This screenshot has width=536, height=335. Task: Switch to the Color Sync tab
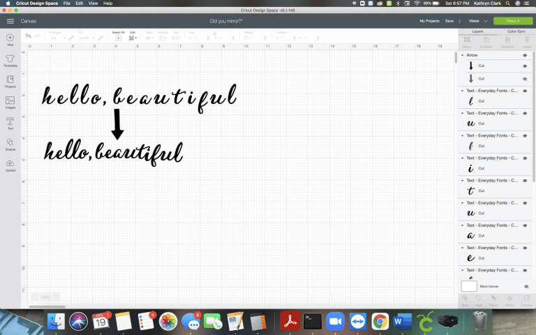tap(516, 31)
